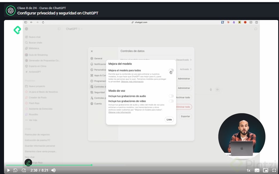Click the ChatGPT logo atop sidebar
Screen dimensions: 279x174
pos(26,29)
